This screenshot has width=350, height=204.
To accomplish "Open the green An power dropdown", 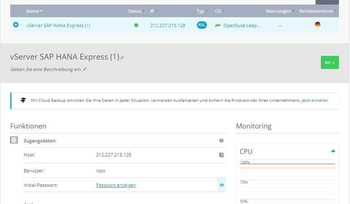I will [329, 62].
